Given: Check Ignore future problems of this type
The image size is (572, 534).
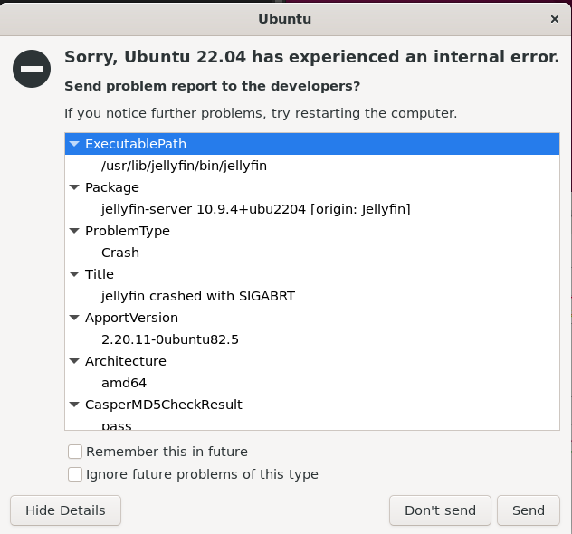Looking at the screenshot, I should [x=76, y=474].
